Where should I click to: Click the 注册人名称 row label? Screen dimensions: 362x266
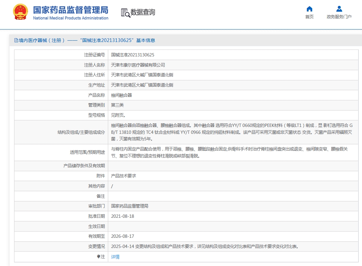click(94, 65)
